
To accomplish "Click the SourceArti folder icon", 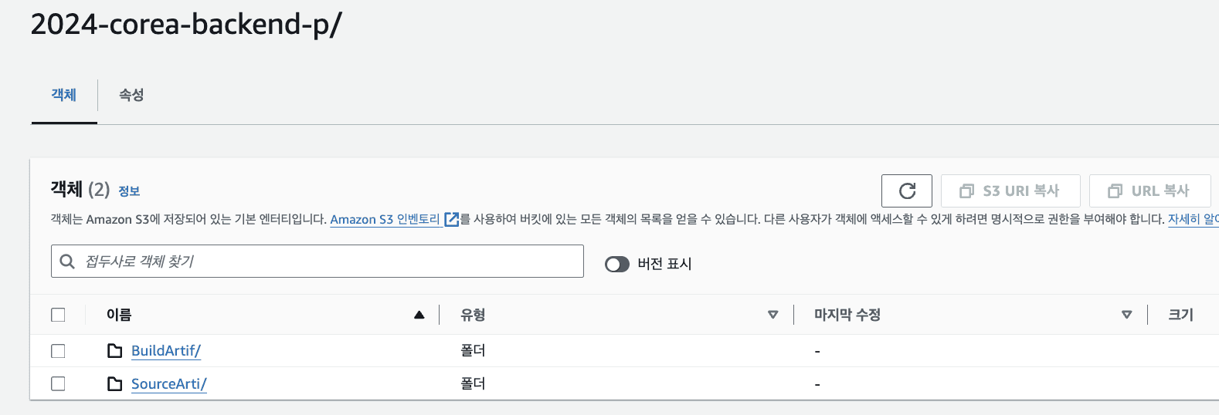I will pos(115,383).
